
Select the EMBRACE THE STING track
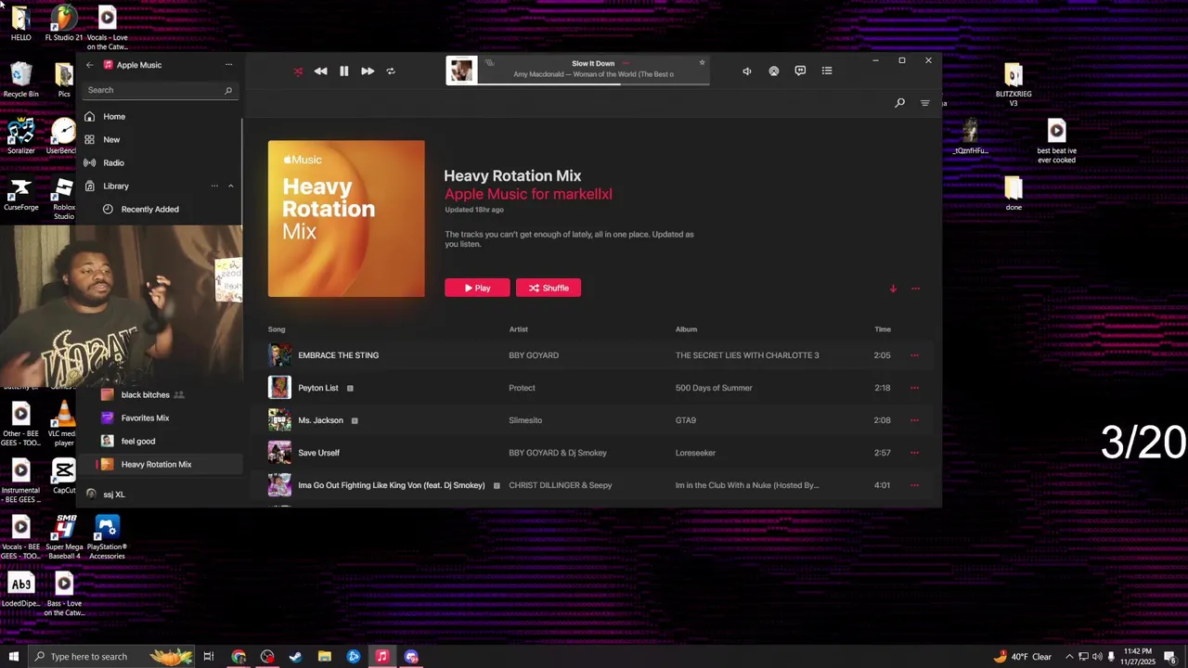pos(594,355)
